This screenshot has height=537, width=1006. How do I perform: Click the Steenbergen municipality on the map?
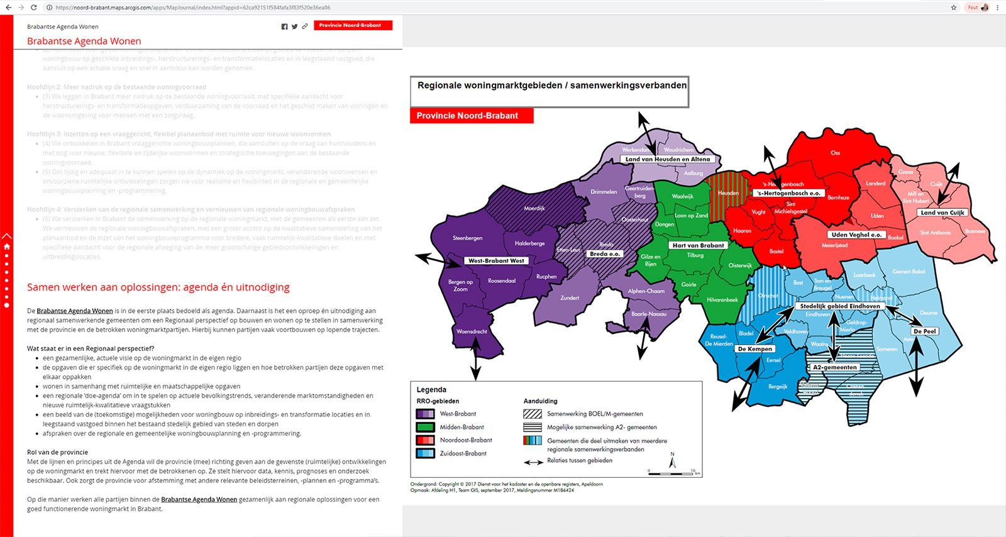coord(468,238)
